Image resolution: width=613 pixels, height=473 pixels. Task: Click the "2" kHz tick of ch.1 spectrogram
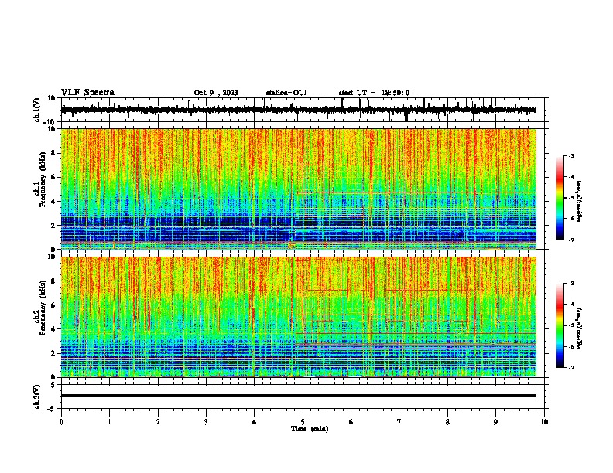pos(54,225)
